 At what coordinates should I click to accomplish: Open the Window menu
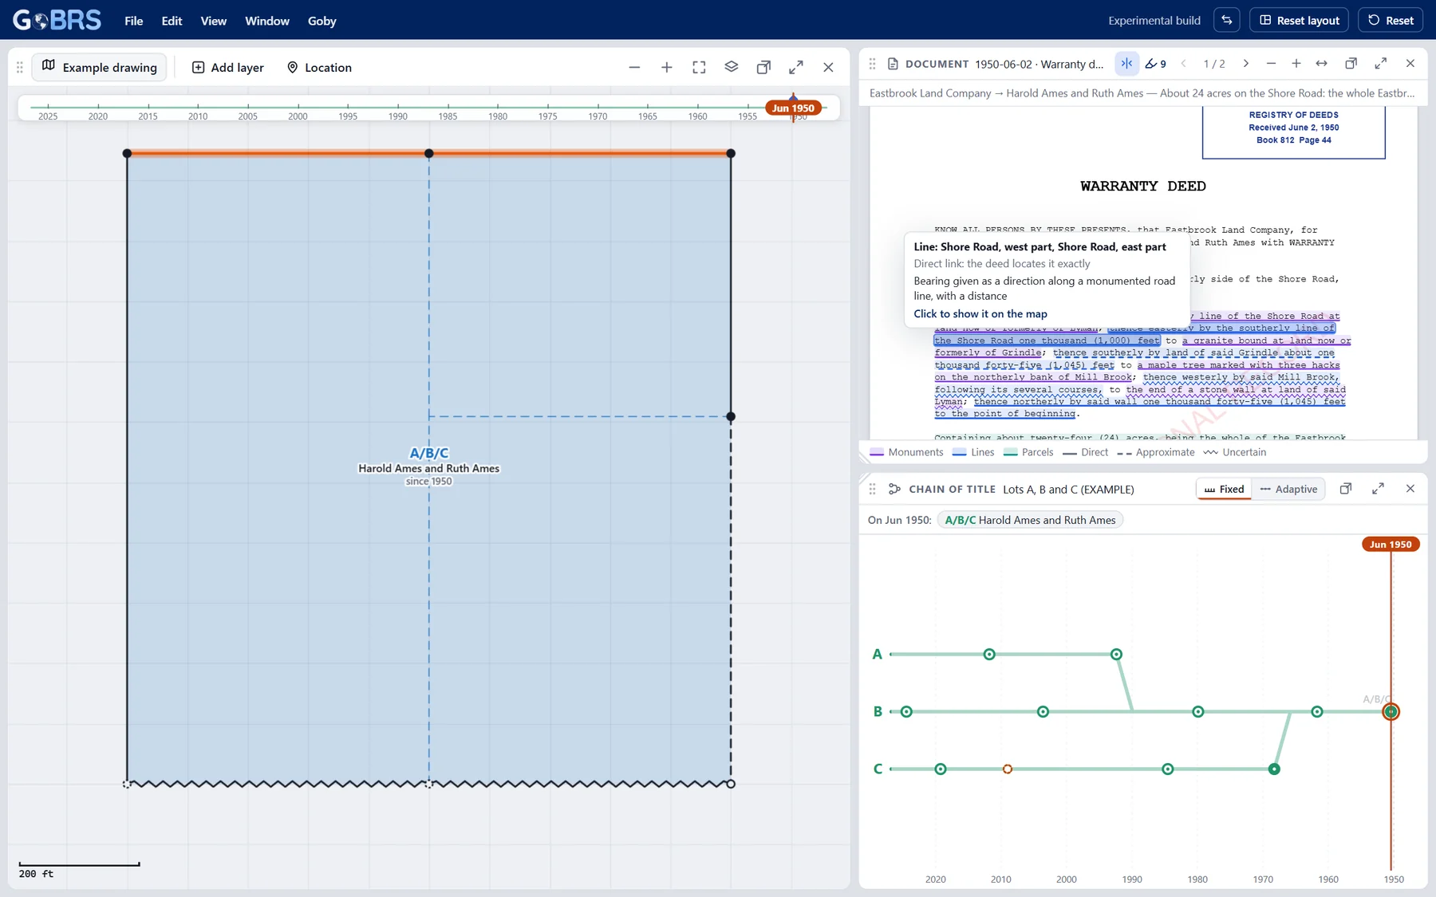tap(266, 21)
